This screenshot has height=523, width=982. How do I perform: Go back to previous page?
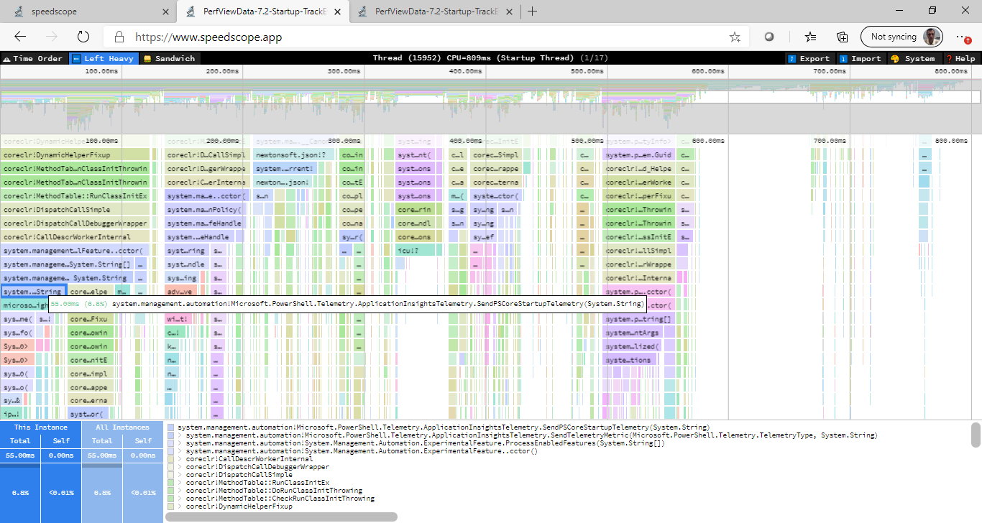point(20,37)
